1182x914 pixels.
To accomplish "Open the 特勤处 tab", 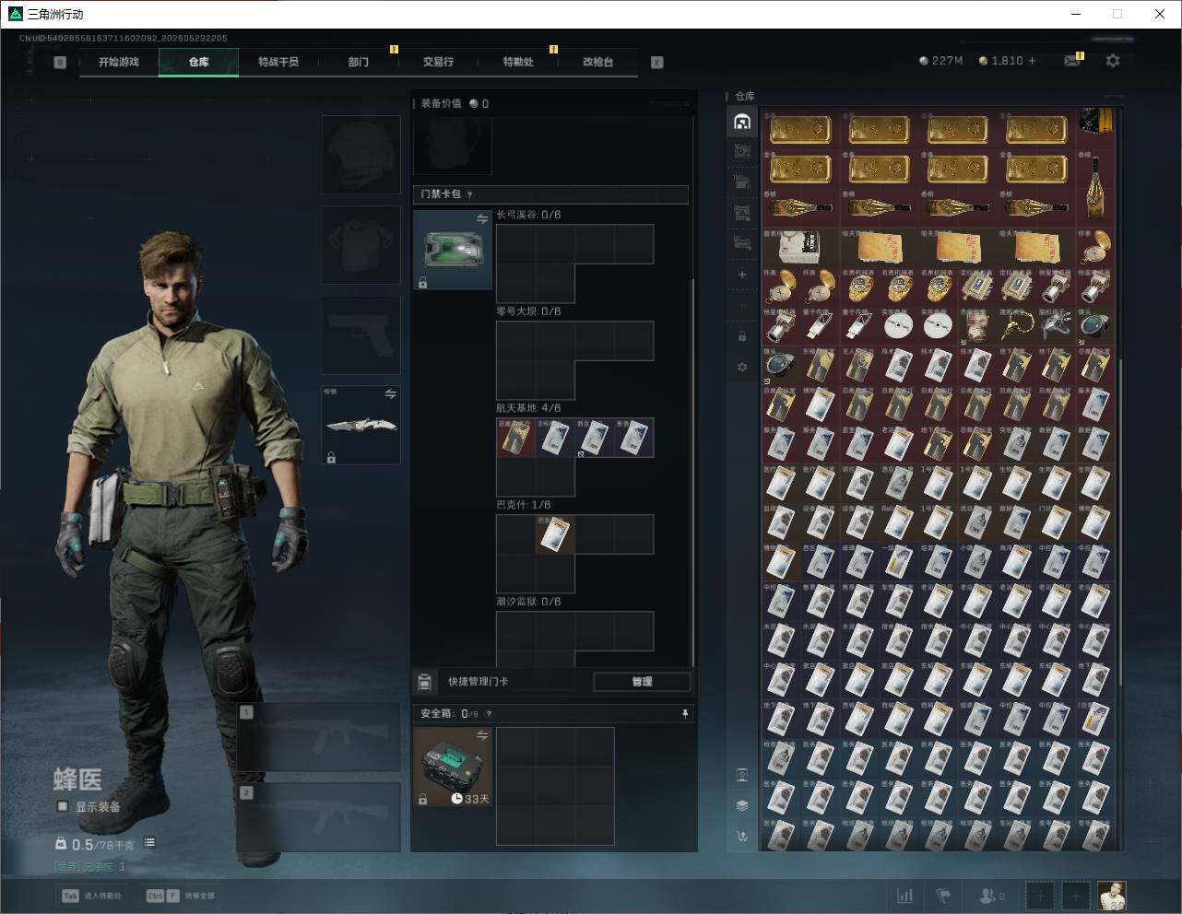I will pyautogui.click(x=518, y=62).
